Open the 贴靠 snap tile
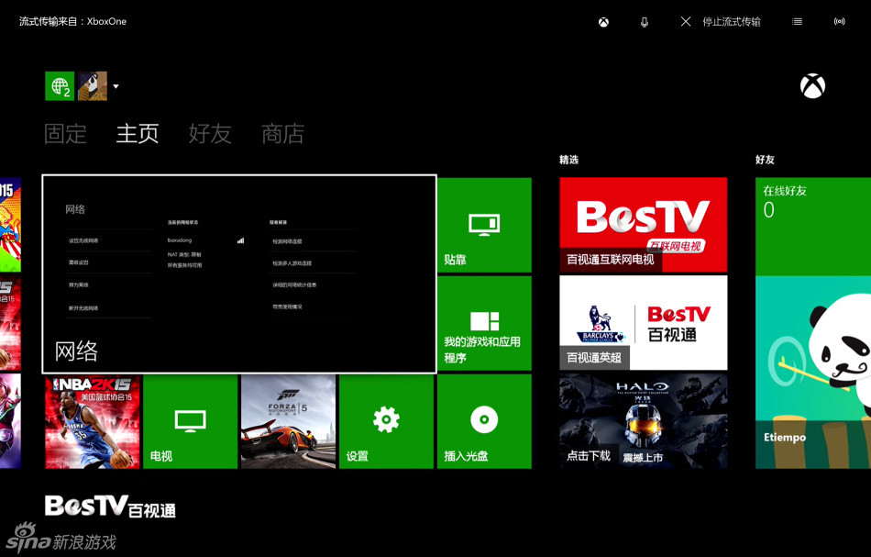 tap(484, 226)
